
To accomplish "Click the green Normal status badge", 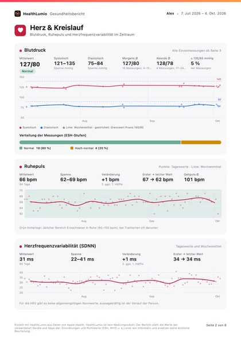I will (28, 71).
